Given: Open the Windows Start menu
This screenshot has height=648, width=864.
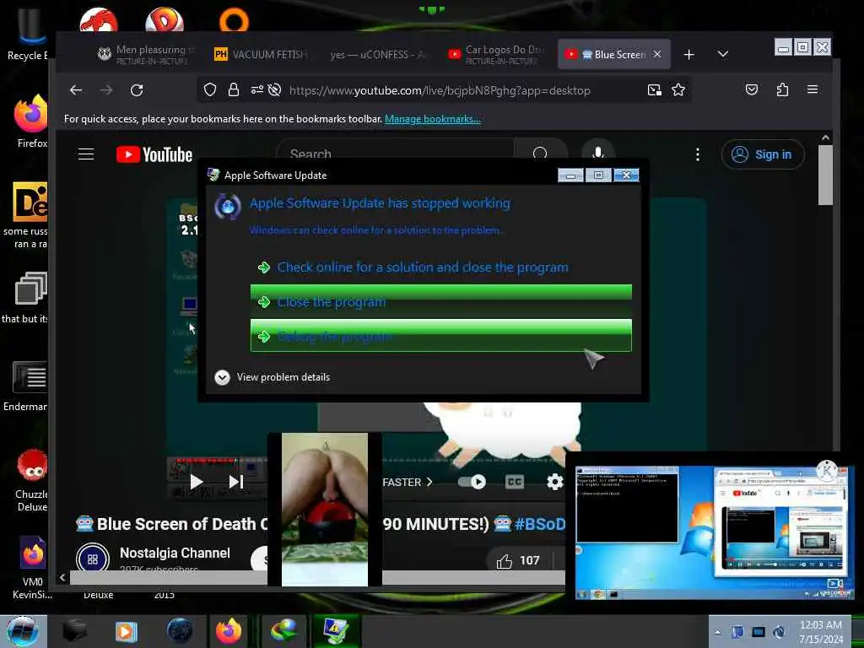Looking at the screenshot, I should 23,631.
